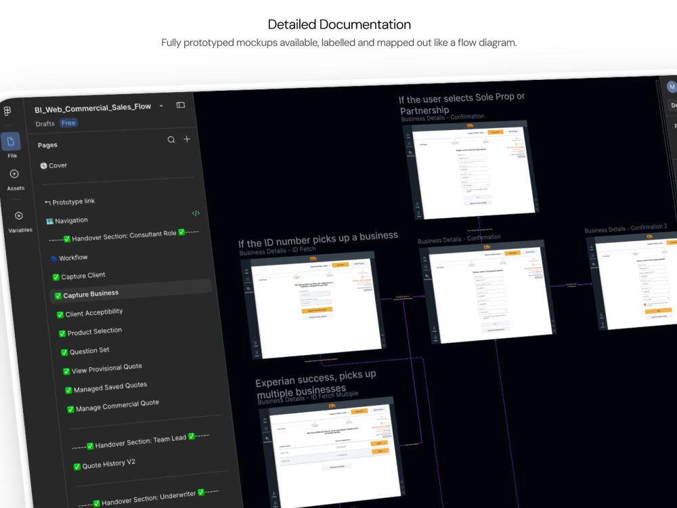This screenshot has width=677, height=508.
Task: Add a new page with plus icon
Action: point(187,139)
